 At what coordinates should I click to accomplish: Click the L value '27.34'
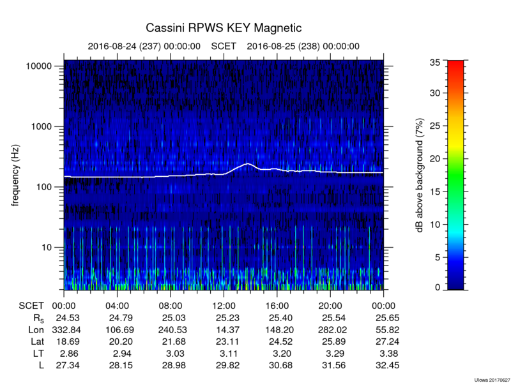(x=68, y=365)
